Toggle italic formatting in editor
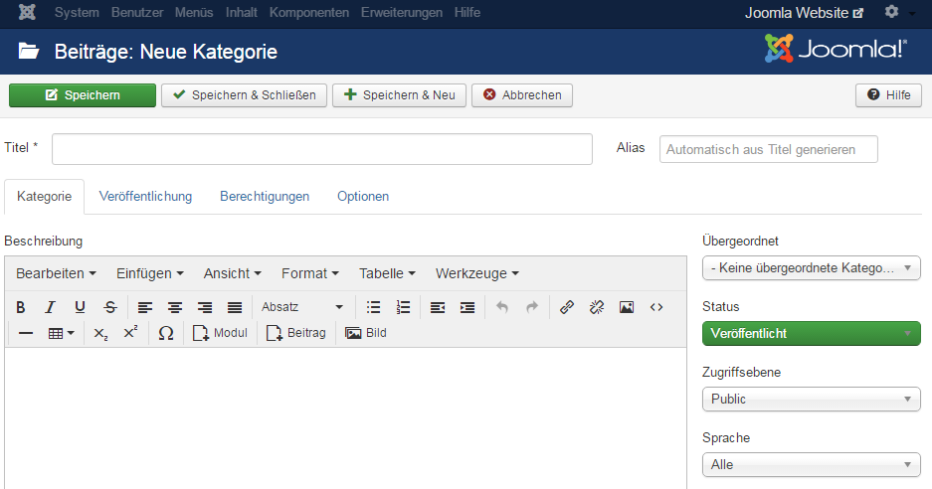The image size is (932, 489). [x=50, y=307]
